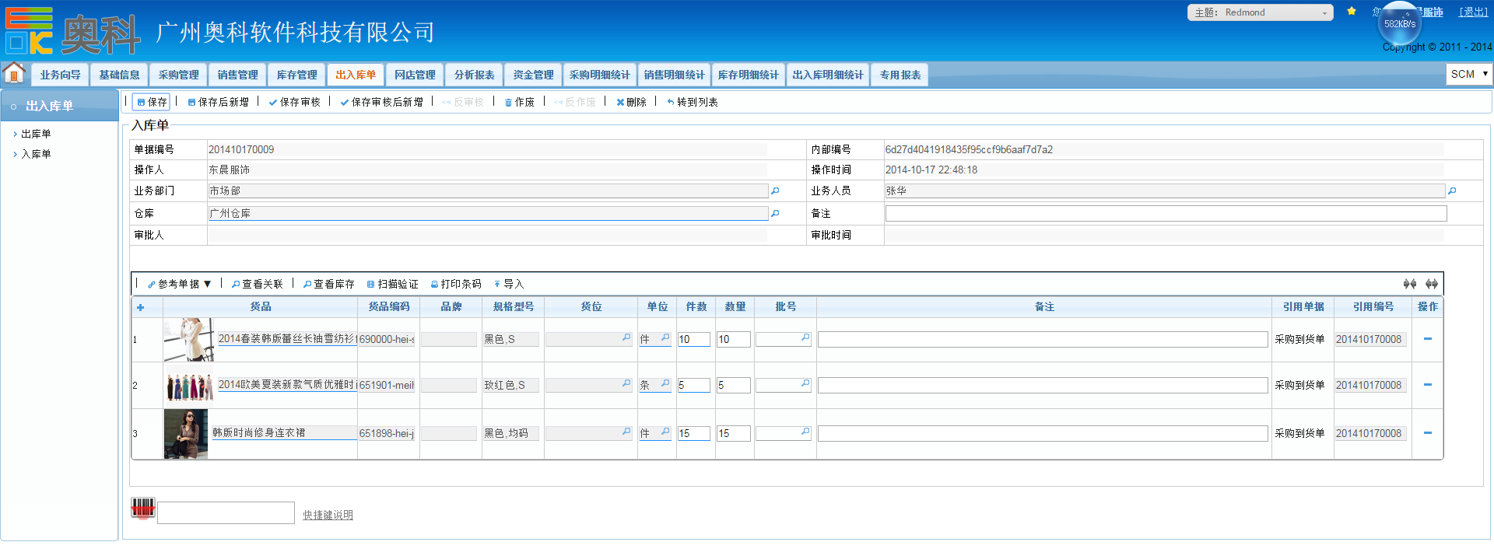This screenshot has height=549, width=1494.
Task: Click the expand-columns arrows icon at table right
Action: click(1431, 284)
